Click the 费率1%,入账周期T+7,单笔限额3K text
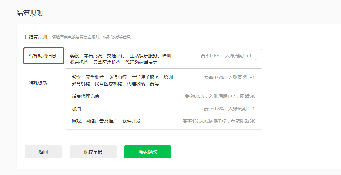Screen dimensions: 341x175 [x=219, y=121]
